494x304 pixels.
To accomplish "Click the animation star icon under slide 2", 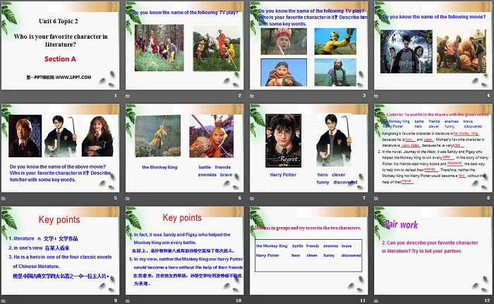I will pos(128,96).
